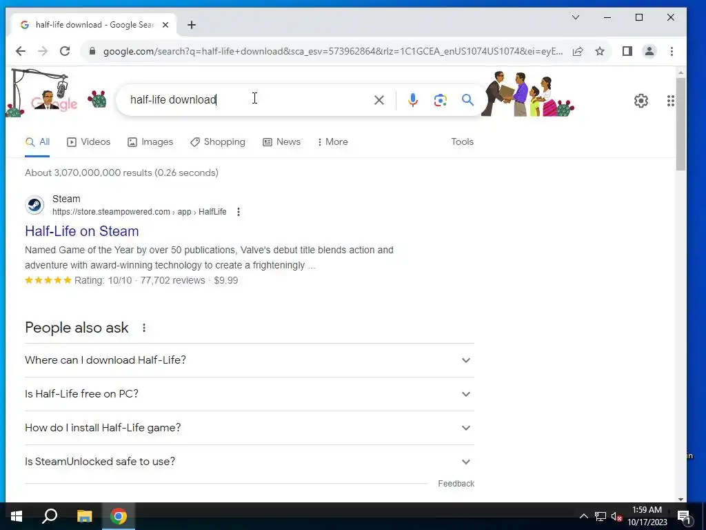
Task: Clear the search box with the X
Action: coord(379,100)
